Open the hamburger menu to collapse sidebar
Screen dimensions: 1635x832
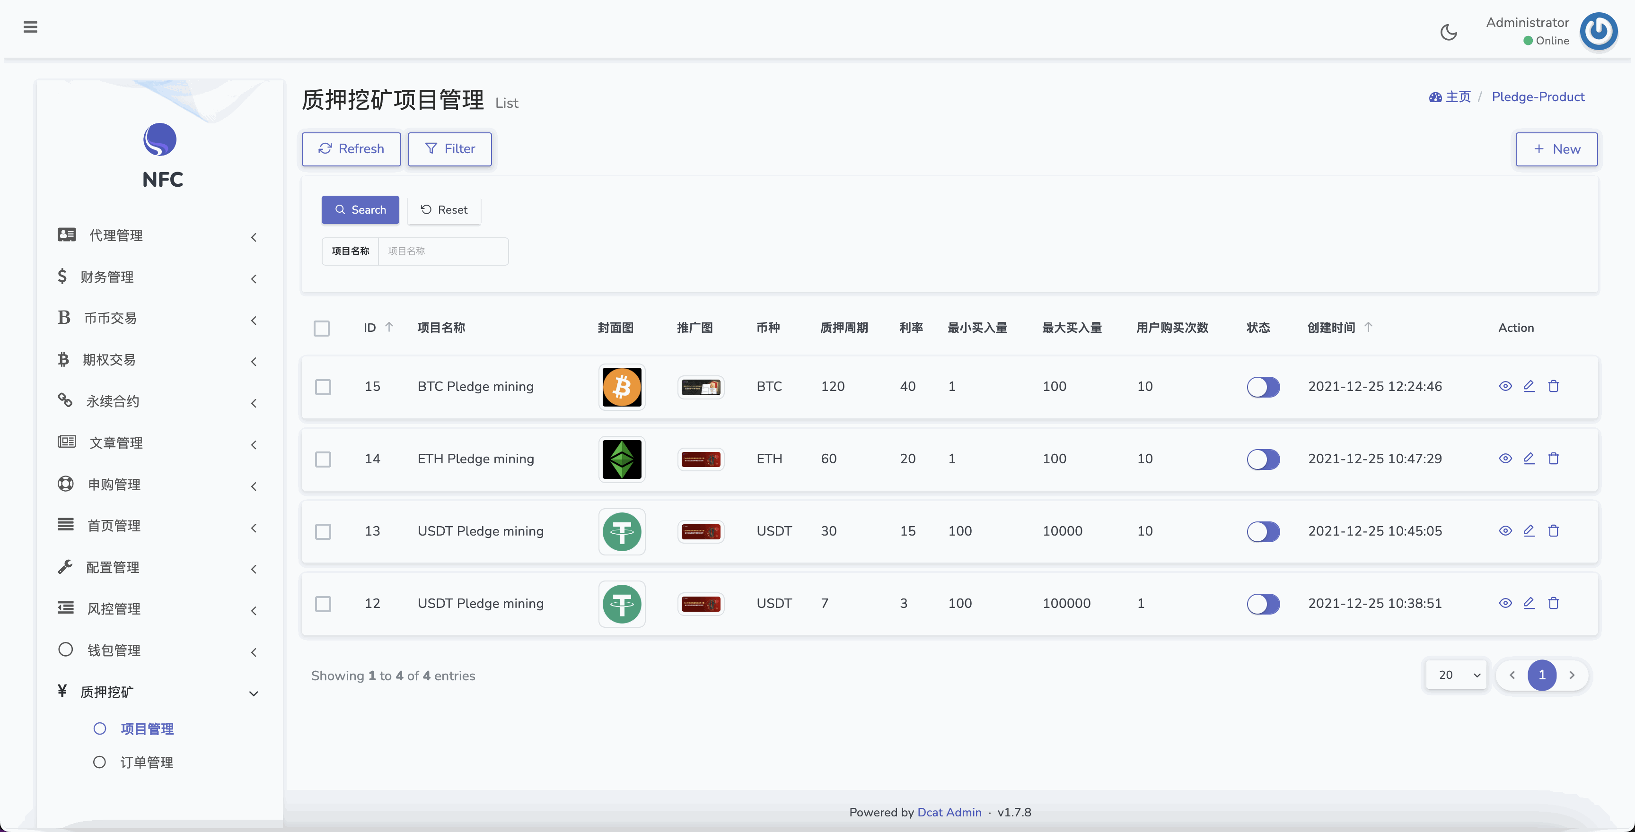[30, 26]
